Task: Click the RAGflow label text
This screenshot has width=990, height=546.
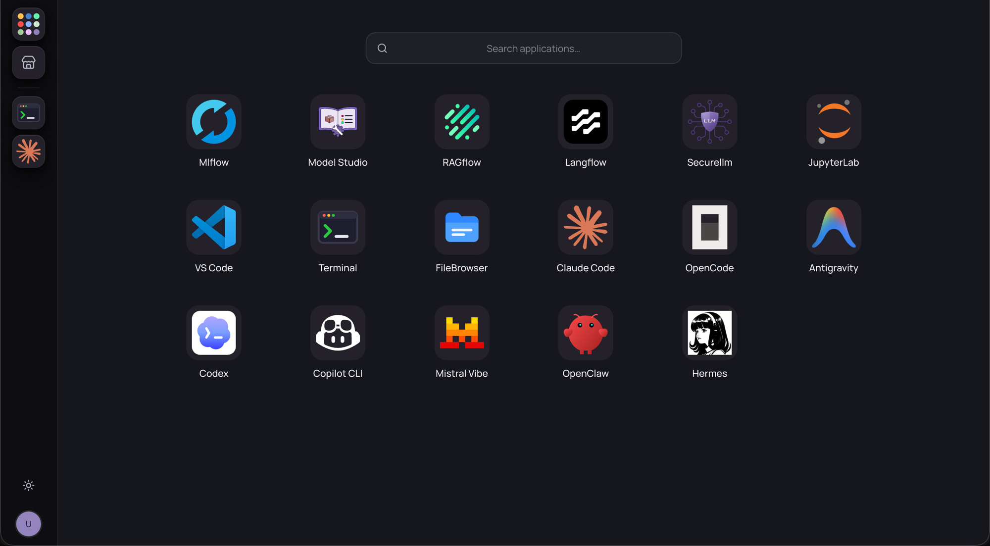Action: (462, 162)
